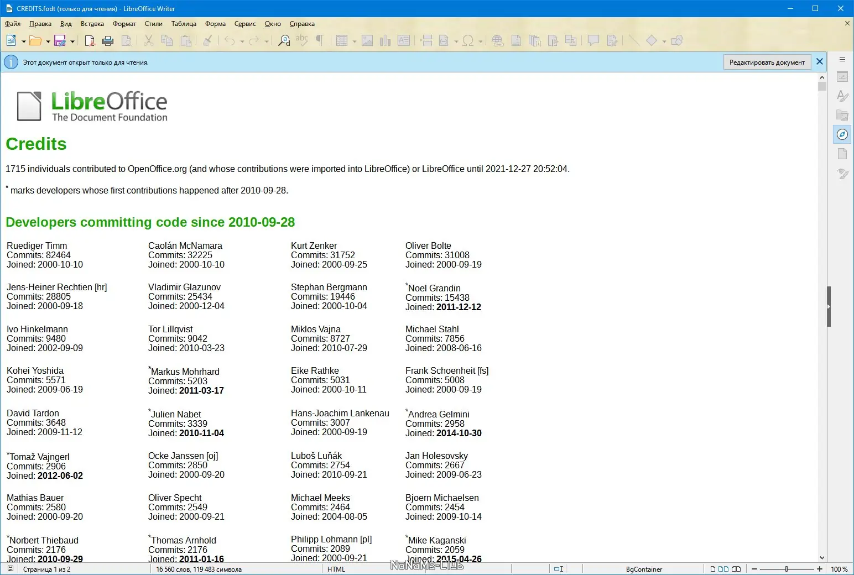The height and width of the screenshot is (575, 854).
Task: Click the zoom in plus button
Action: click(x=820, y=569)
